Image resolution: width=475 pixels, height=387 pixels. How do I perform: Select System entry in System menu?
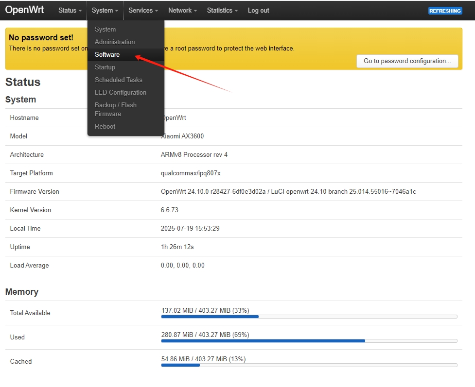(126, 29)
